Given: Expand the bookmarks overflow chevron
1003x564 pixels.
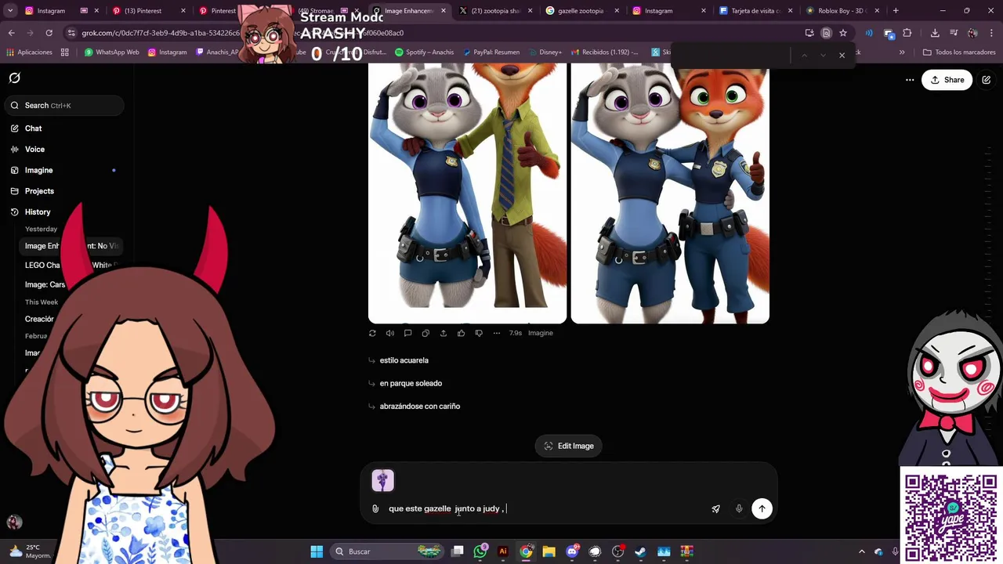Looking at the screenshot, I should (902, 52).
